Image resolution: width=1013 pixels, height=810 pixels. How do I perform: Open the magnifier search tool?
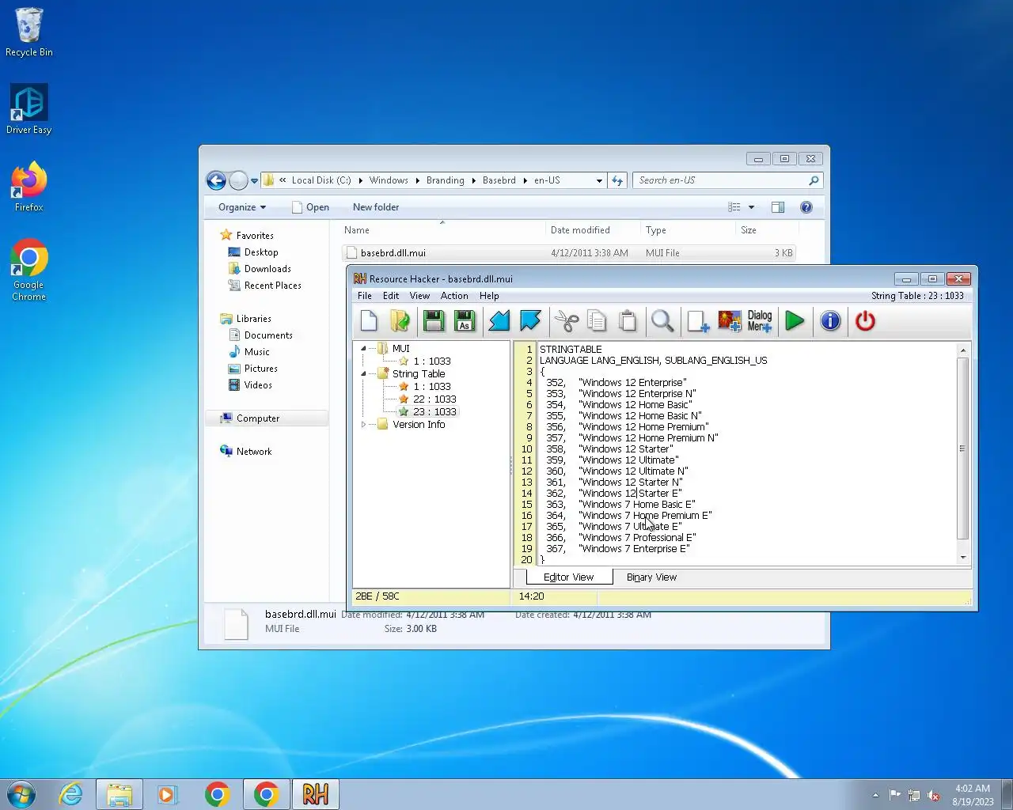tap(662, 321)
